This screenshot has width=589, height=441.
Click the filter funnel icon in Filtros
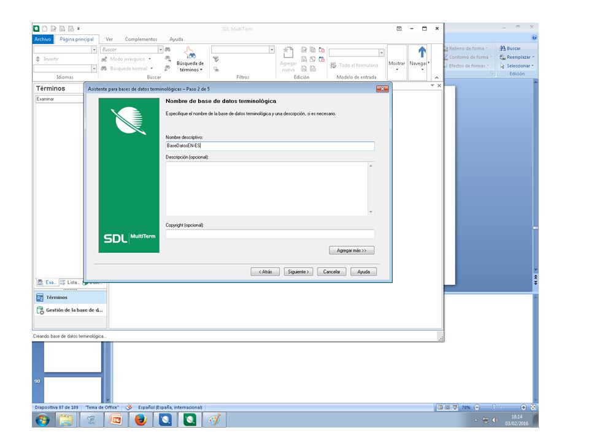216,59
